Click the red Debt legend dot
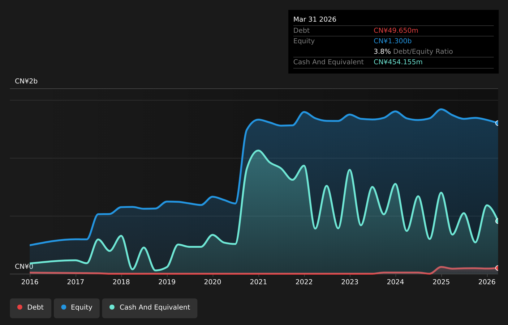 click(x=20, y=307)
